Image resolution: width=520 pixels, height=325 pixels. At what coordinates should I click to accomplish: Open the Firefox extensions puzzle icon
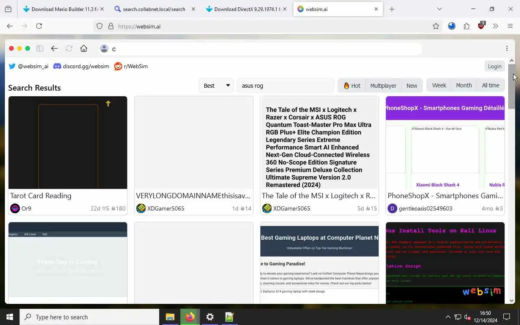(x=466, y=26)
